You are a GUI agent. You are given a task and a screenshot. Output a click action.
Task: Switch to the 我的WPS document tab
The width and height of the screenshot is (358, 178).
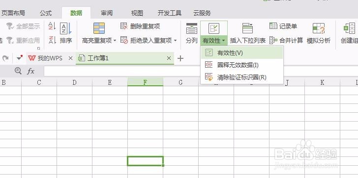coord(50,58)
